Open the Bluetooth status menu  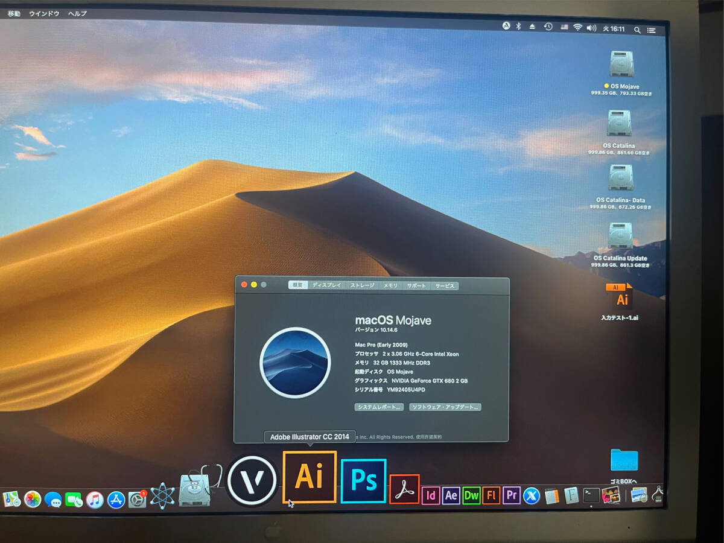[518, 26]
